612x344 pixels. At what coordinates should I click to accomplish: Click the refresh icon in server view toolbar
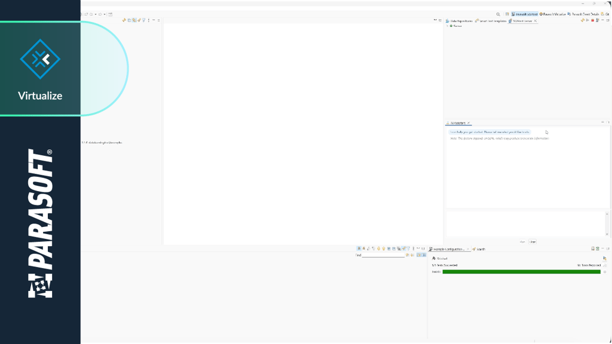coord(583,20)
